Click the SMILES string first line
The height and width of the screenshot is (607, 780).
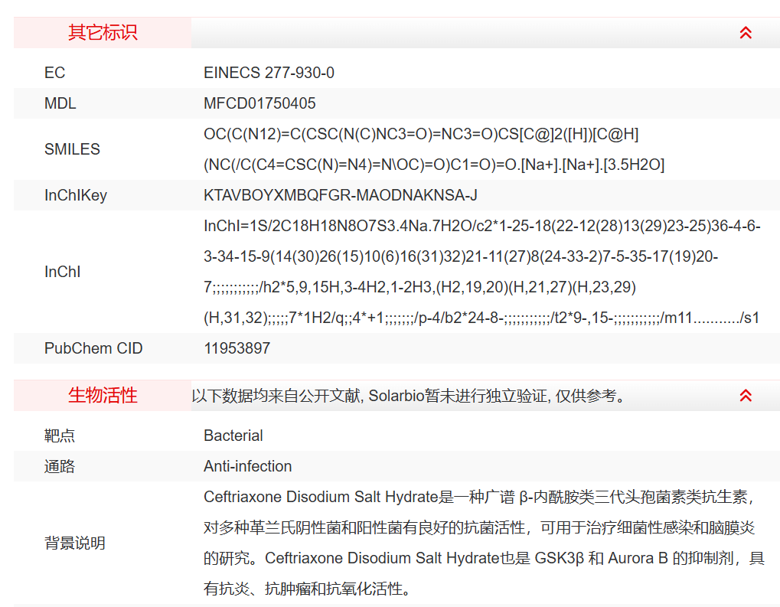(421, 135)
